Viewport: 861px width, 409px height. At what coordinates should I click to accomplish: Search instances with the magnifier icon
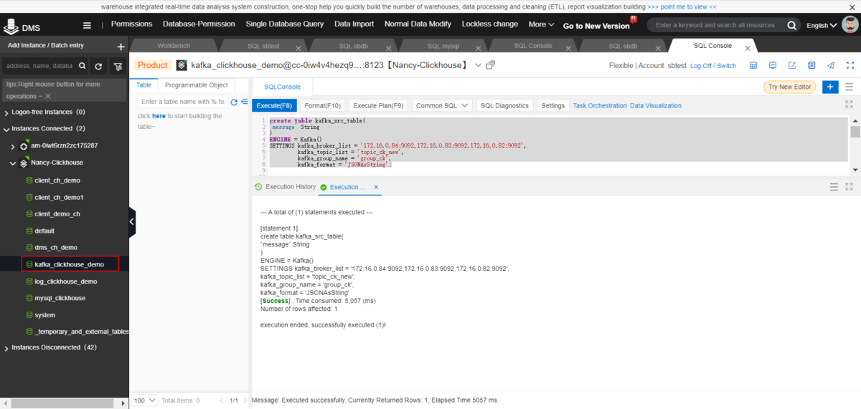[82, 66]
